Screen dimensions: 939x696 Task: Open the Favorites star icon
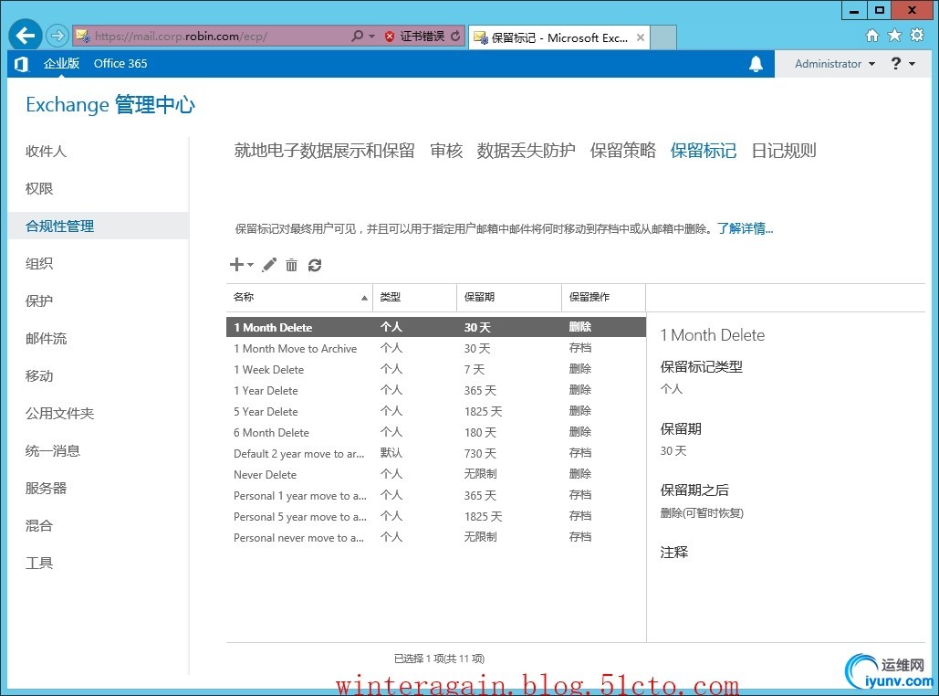coord(894,36)
